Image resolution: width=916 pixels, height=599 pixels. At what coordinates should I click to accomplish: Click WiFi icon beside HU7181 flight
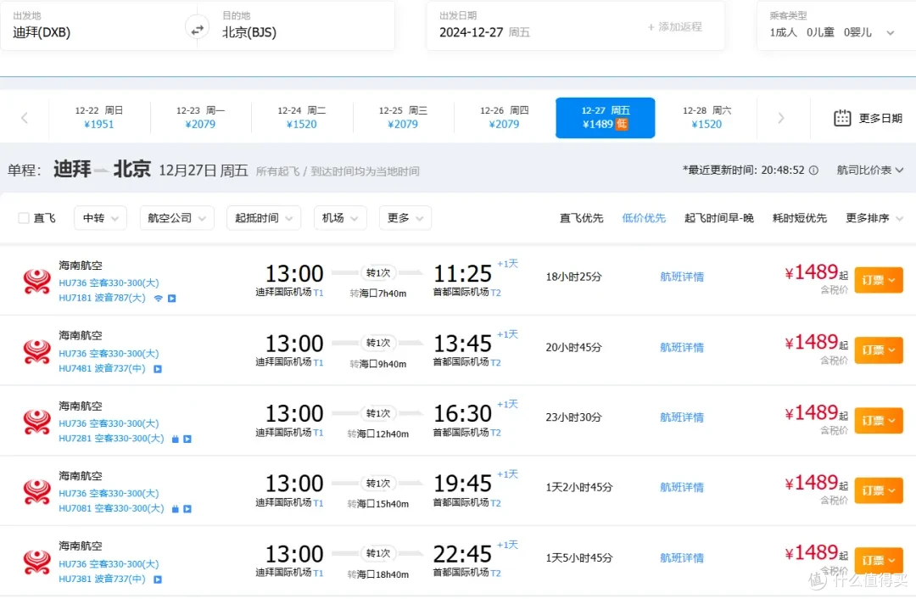[159, 298]
